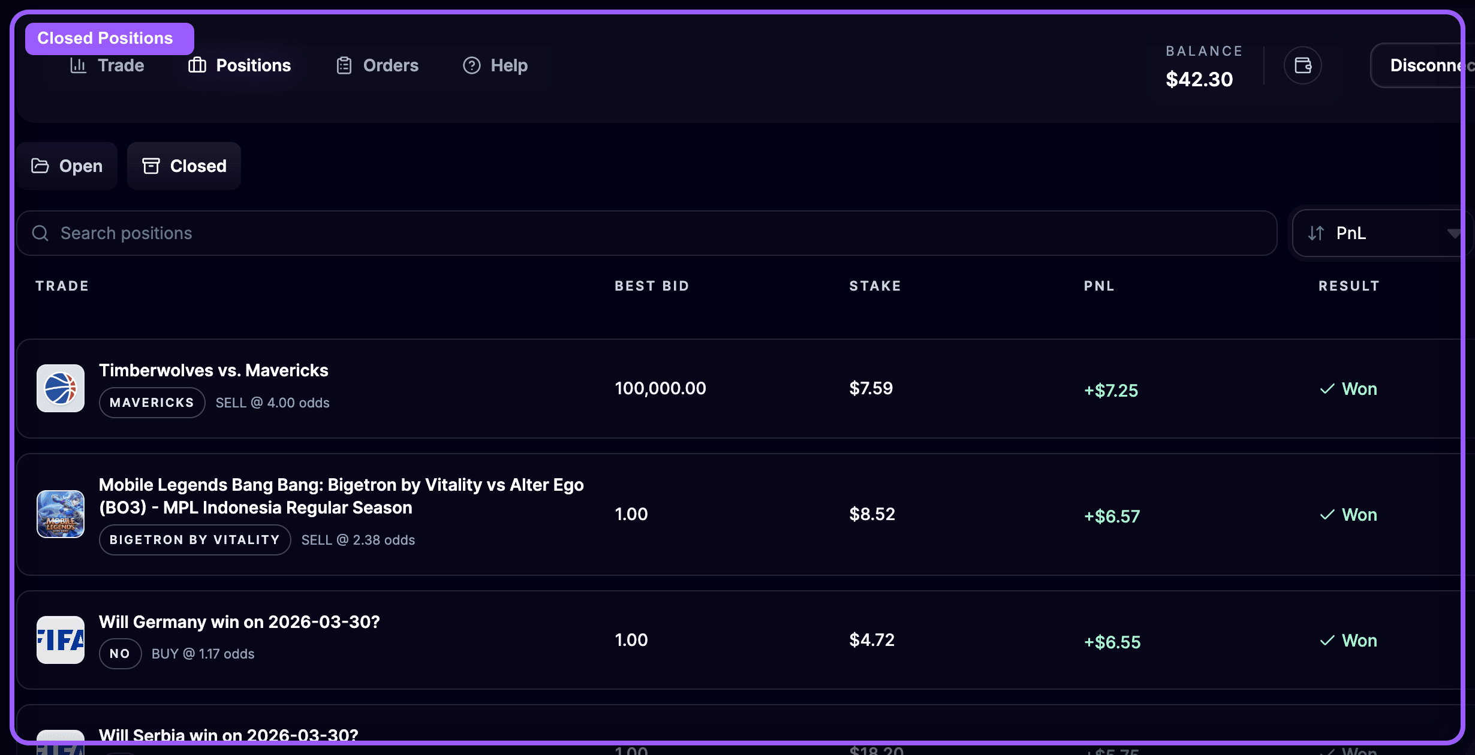This screenshot has width=1475, height=755.
Task: Expand the PnL sort dropdown
Action: (x=1379, y=233)
